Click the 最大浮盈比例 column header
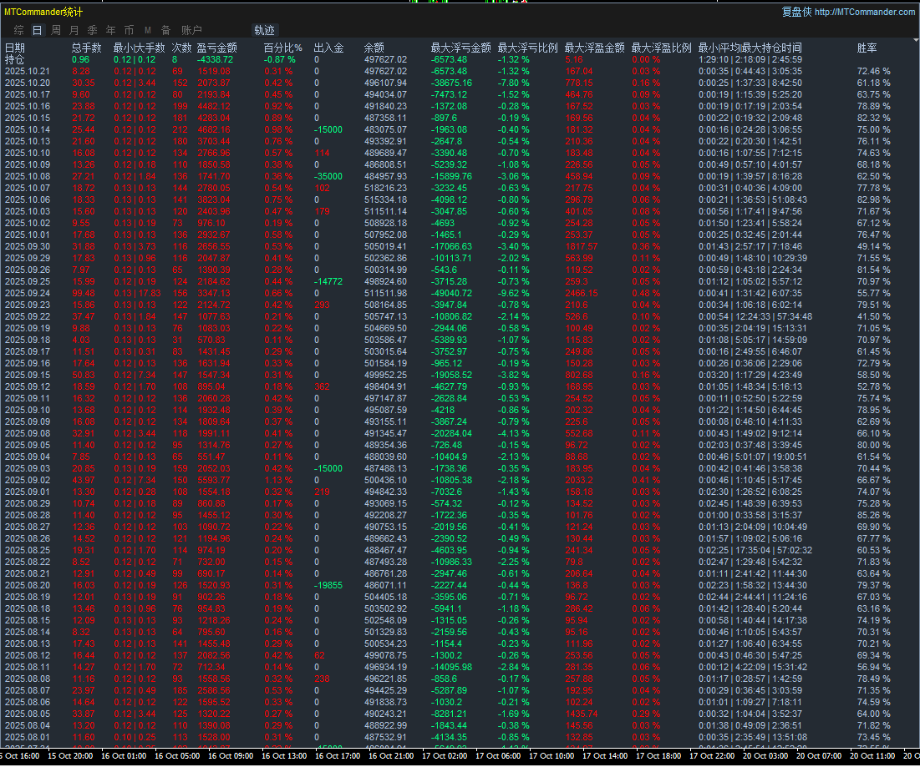920x767 pixels. pos(661,48)
